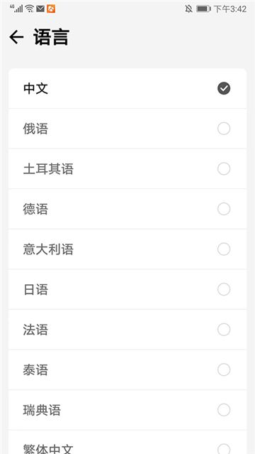The width and height of the screenshot is (255, 454).
Task: Select the 俄语 radio button
Action: [x=224, y=129]
